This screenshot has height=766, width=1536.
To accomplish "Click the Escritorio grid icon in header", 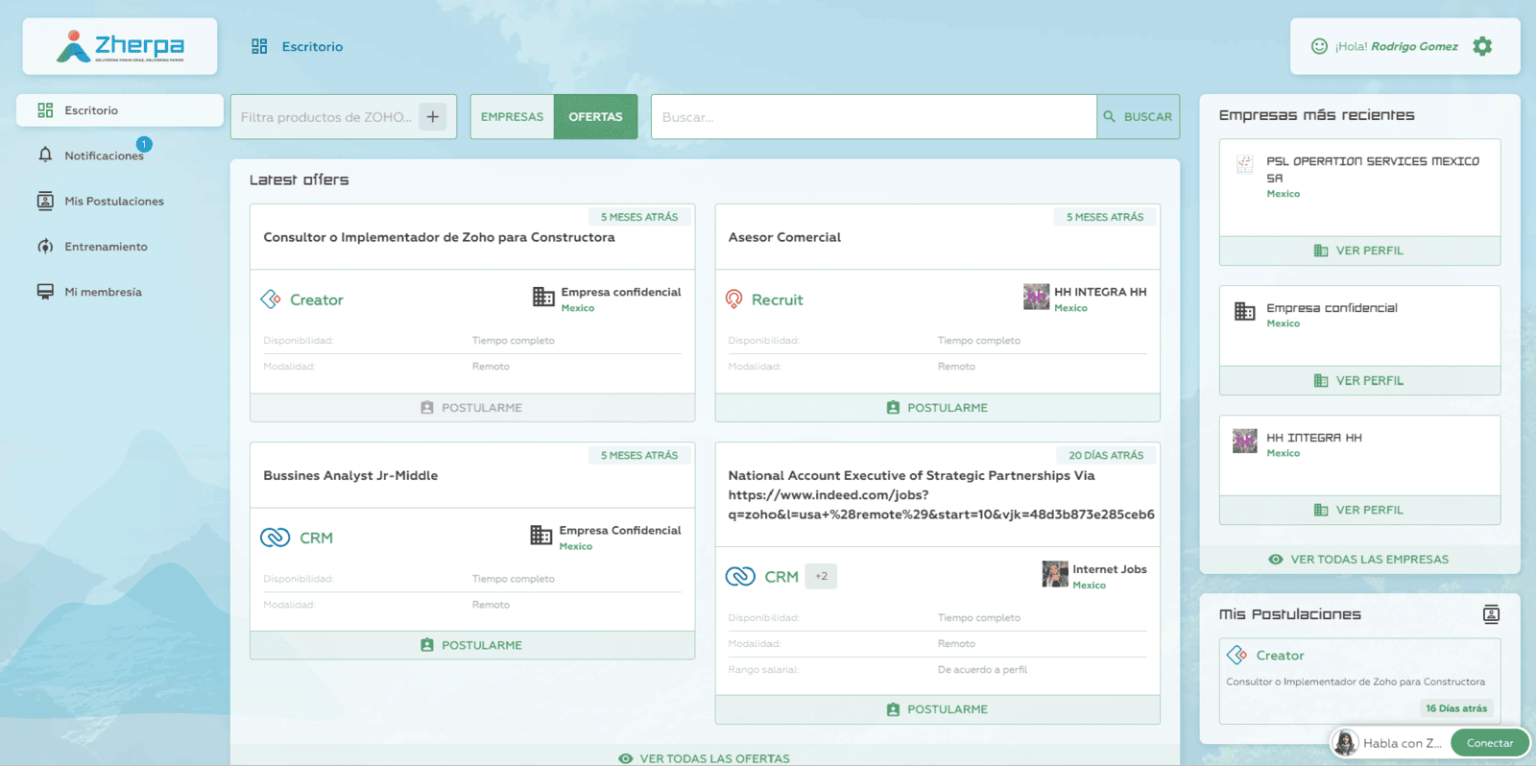I will (259, 46).
